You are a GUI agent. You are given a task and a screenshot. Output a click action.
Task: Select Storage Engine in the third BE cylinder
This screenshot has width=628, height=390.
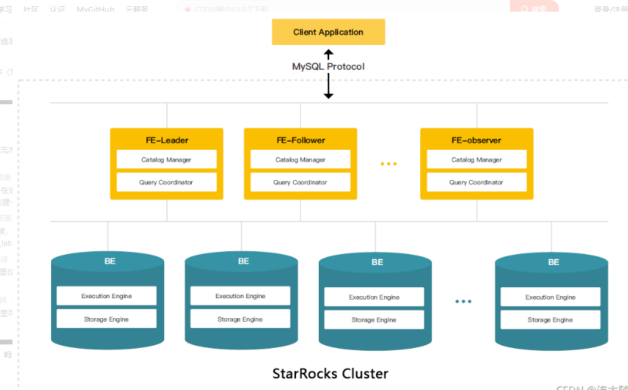click(374, 320)
